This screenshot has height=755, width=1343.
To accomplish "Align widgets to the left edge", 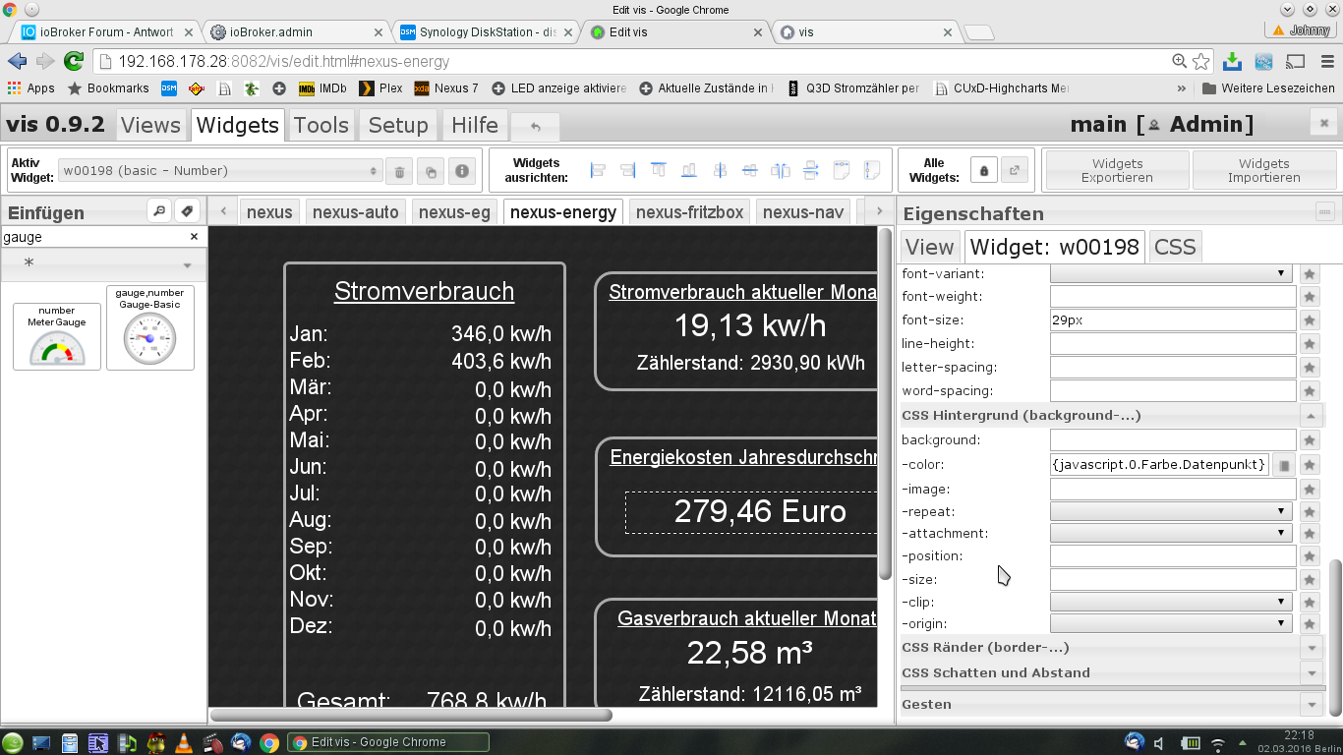I will (598, 170).
